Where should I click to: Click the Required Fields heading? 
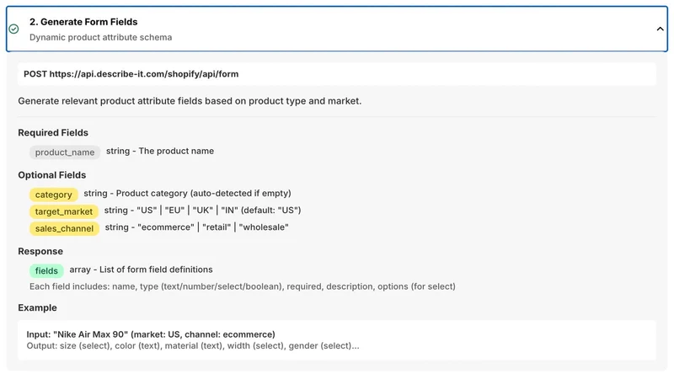[x=53, y=133]
